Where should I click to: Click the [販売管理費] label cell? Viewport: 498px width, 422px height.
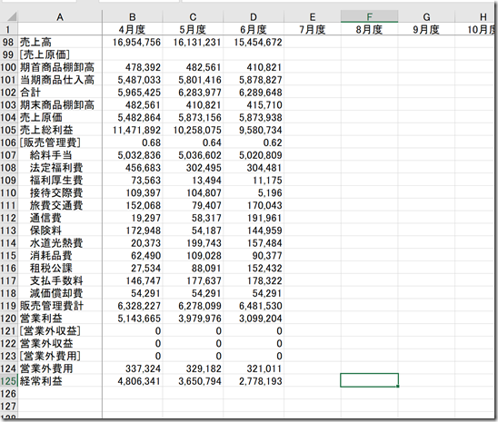60,142
